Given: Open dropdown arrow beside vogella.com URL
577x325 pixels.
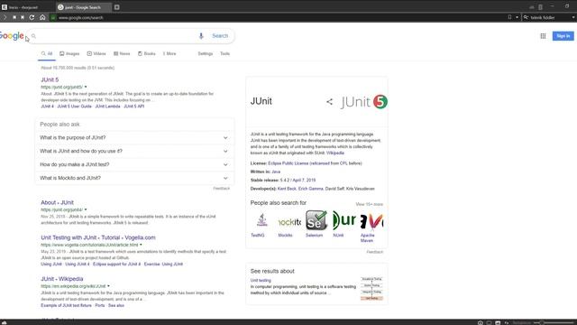Looking at the screenshot, I should [141, 245].
